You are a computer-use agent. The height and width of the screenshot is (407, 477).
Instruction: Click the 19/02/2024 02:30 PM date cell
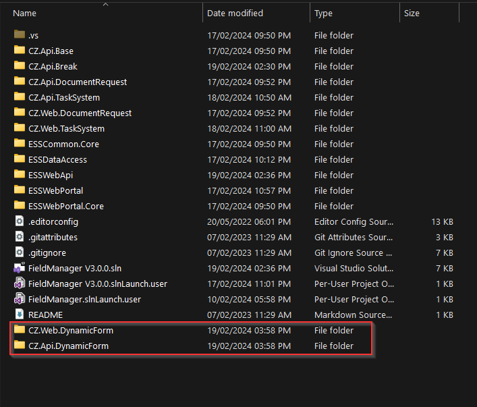click(249, 66)
